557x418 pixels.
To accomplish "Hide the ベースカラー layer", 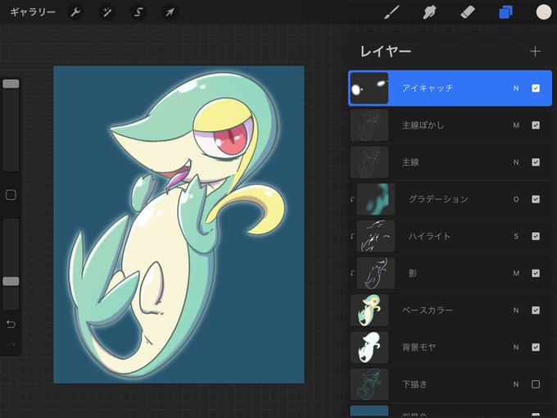I will [536, 311].
